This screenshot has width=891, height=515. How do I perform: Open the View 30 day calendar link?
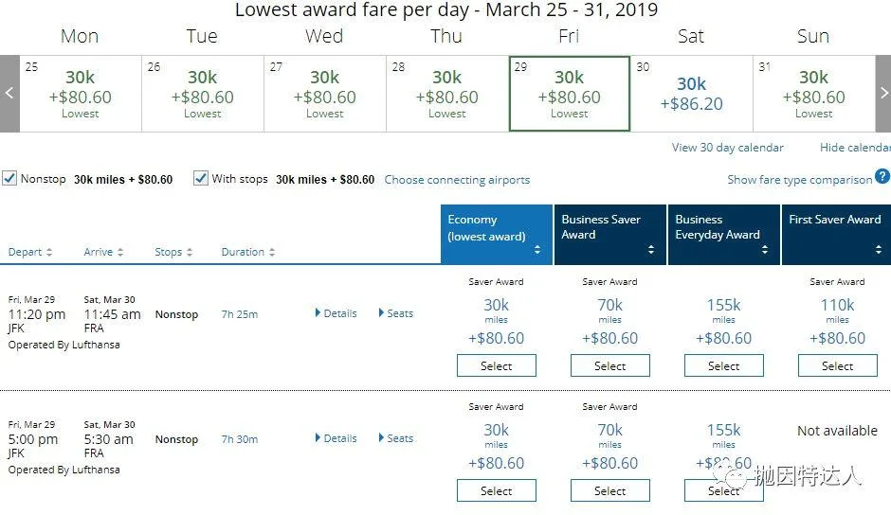[727, 148]
